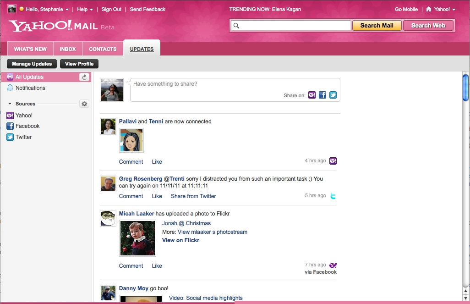The image size is (470, 304).
Task: Click the Yahoo! Mail logo
Action: click(53, 26)
